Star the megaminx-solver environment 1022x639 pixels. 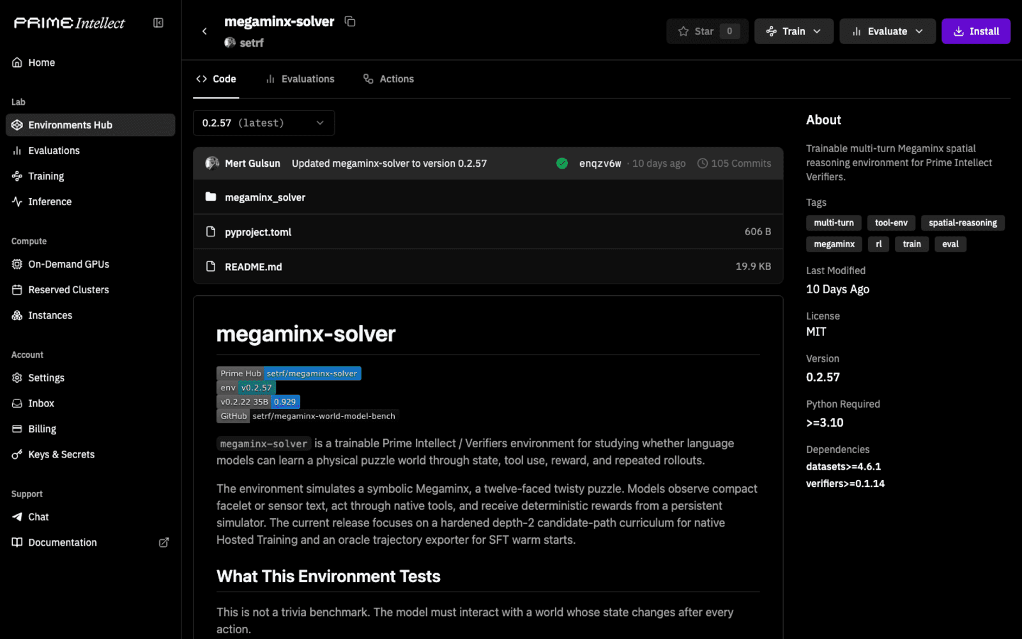(x=707, y=31)
